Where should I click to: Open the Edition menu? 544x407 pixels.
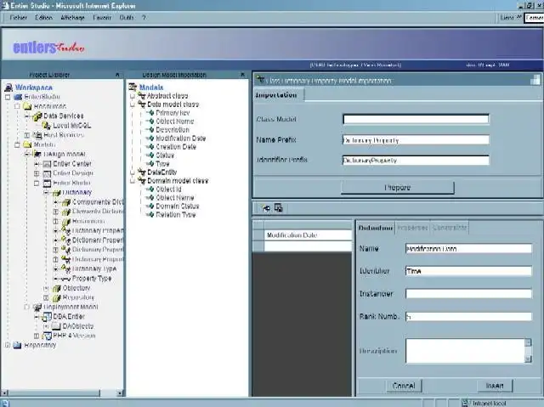click(43, 17)
